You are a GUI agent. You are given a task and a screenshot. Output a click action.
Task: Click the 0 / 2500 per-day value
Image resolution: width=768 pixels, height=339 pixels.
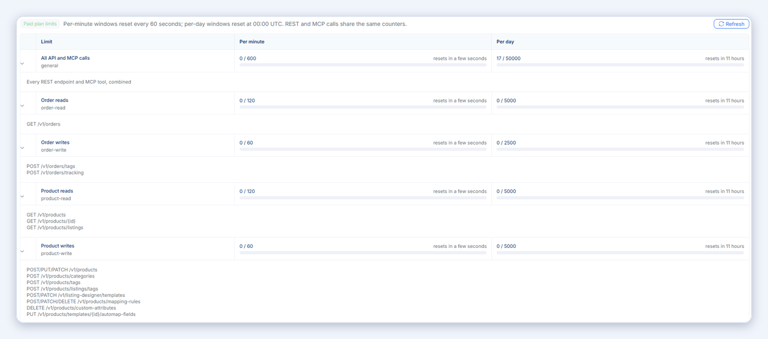pos(506,143)
